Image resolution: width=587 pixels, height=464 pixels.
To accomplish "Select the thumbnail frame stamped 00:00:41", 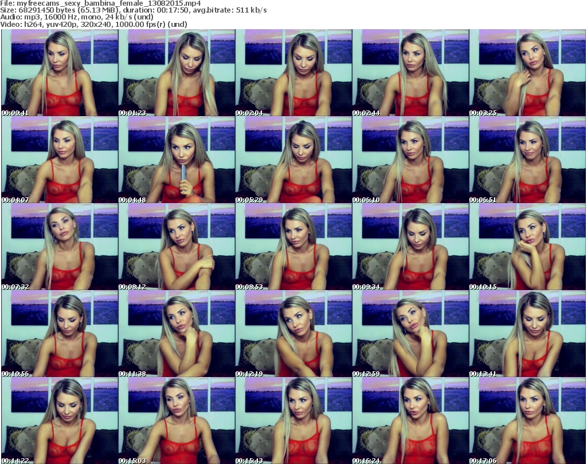I will 60,73.
